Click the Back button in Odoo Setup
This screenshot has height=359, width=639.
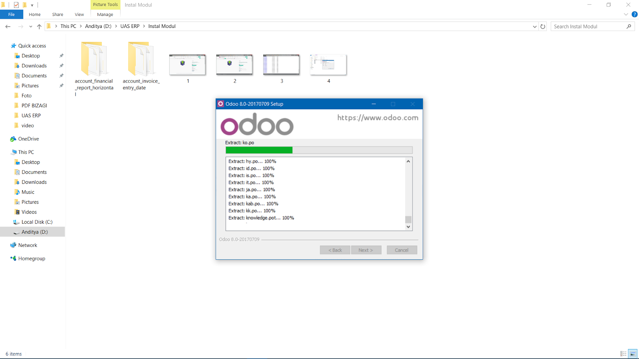click(335, 250)
